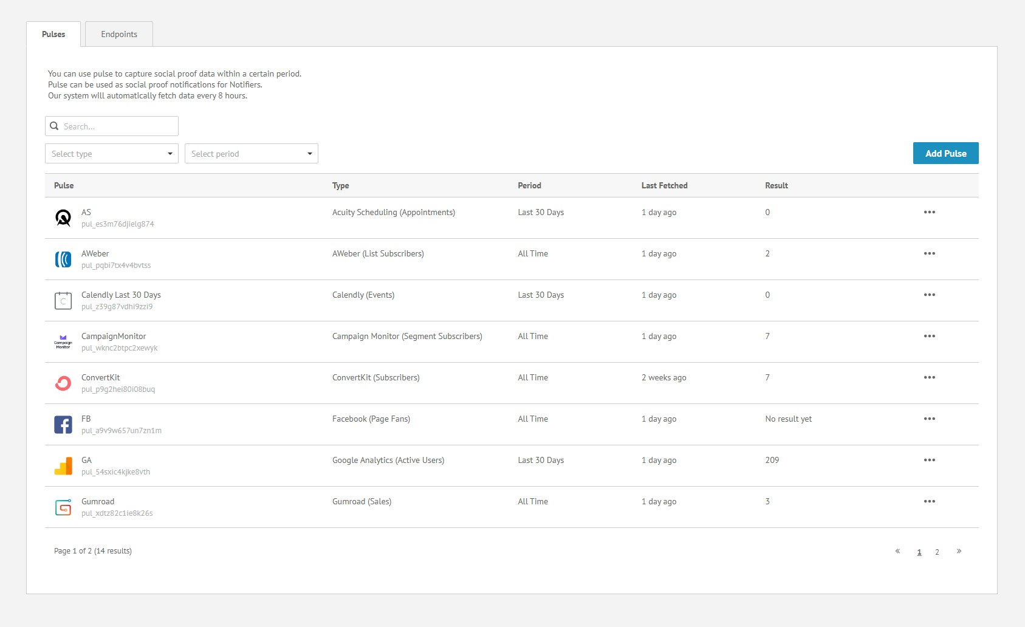This screenshot has width=1025, height=627.
Task: Select the GA pulse name
Action: (x=87, y=460)
